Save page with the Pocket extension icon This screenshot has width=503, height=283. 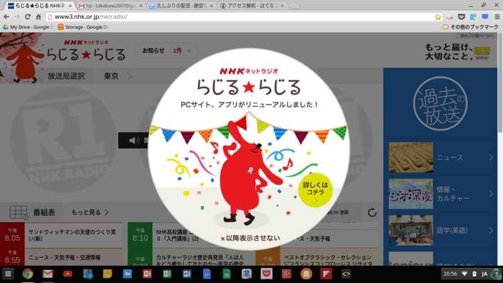(462, 17)
